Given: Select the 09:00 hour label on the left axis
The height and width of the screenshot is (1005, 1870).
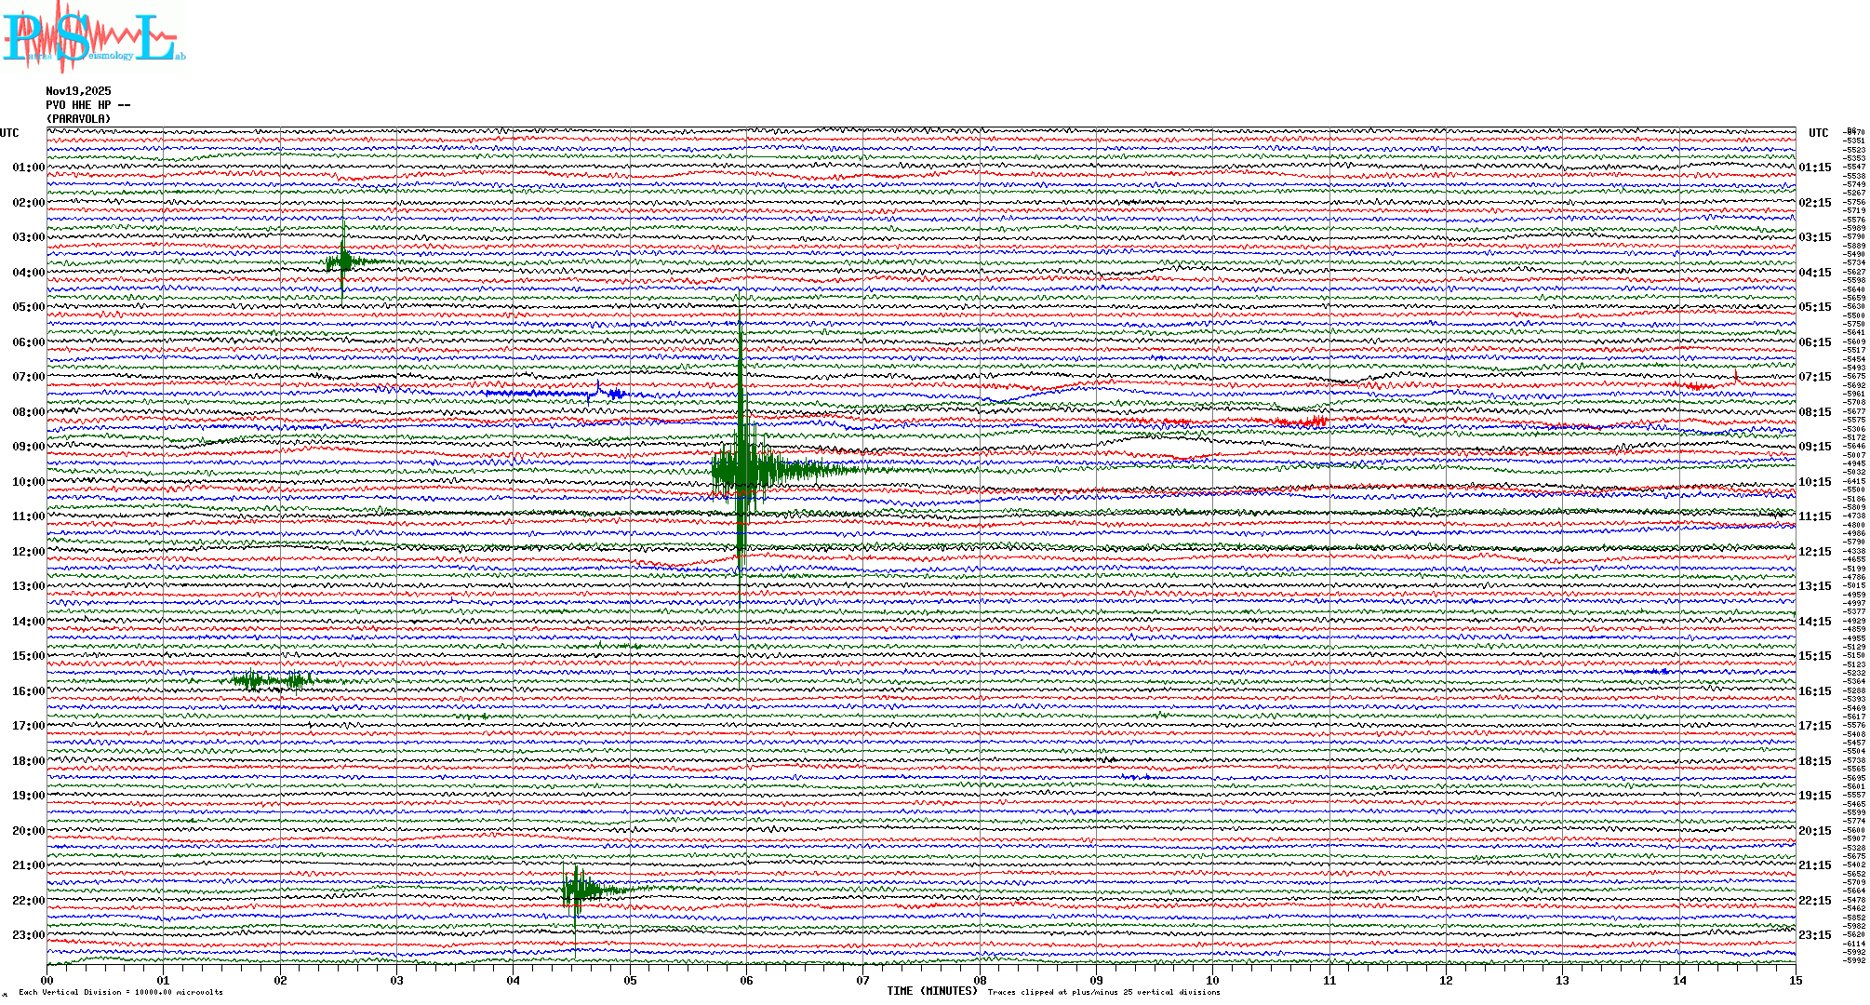Looking at the screenshot, I should (28, 447).
